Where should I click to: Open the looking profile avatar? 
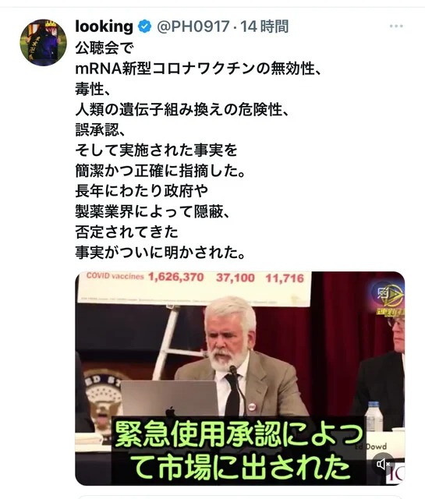(x=44, y=42)
